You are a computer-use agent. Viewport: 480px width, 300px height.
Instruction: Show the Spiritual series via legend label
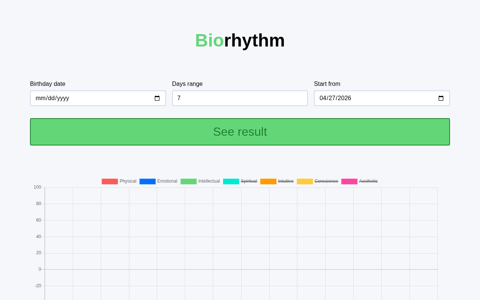pyautogui.click(x=249, y=181)
